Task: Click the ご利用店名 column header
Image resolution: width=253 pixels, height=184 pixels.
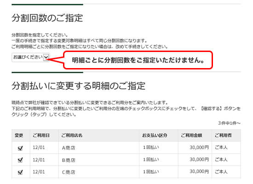Action: click(72, 135)
